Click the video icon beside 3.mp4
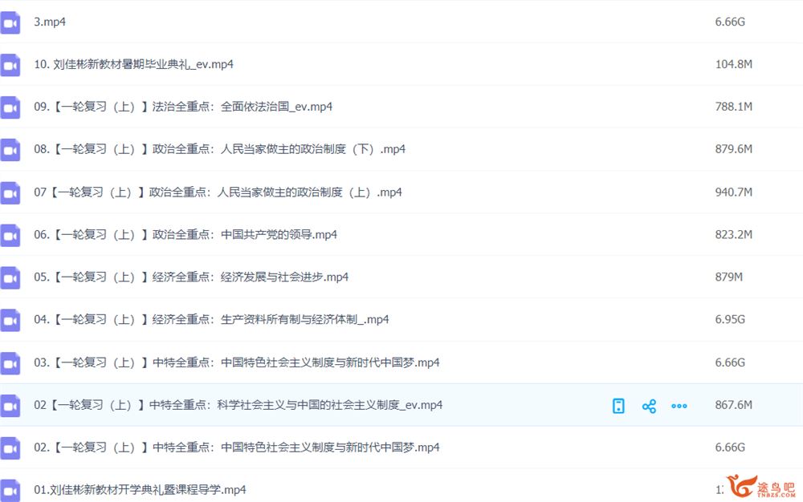 coord(10,23)
